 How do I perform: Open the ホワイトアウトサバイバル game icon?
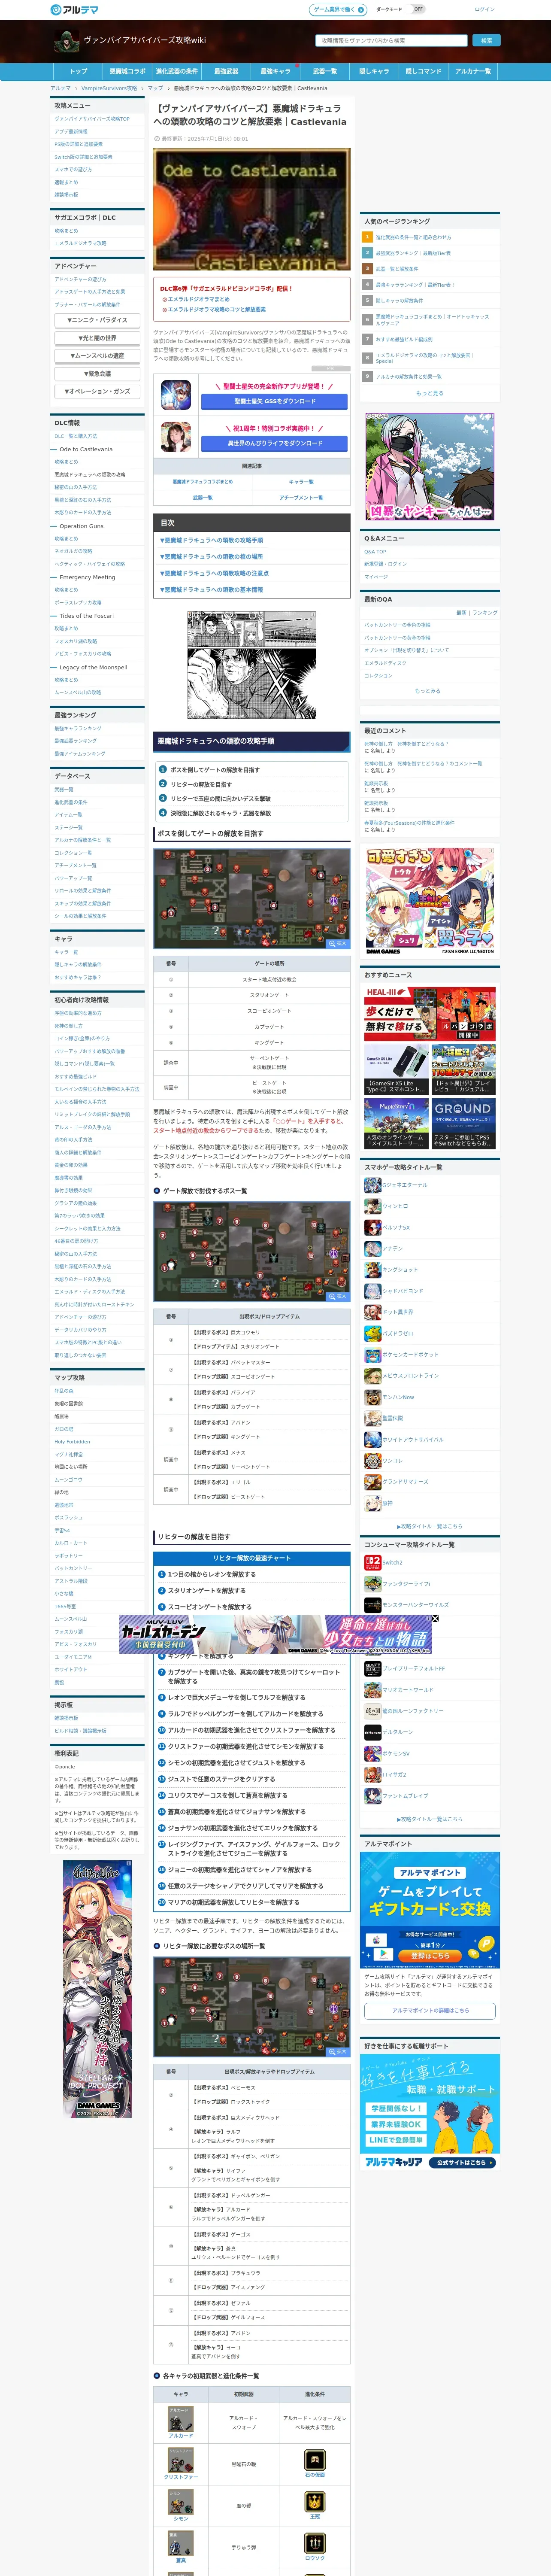click(372, 1440)
